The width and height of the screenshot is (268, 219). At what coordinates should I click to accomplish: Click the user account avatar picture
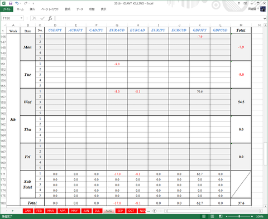point(263,9)
